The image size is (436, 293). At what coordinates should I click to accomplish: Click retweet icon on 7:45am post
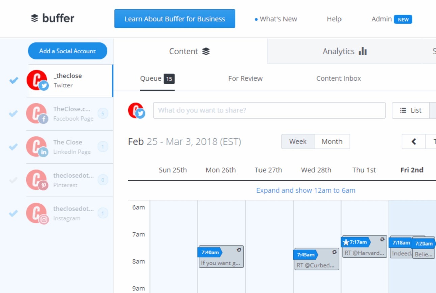coord(334,252)
